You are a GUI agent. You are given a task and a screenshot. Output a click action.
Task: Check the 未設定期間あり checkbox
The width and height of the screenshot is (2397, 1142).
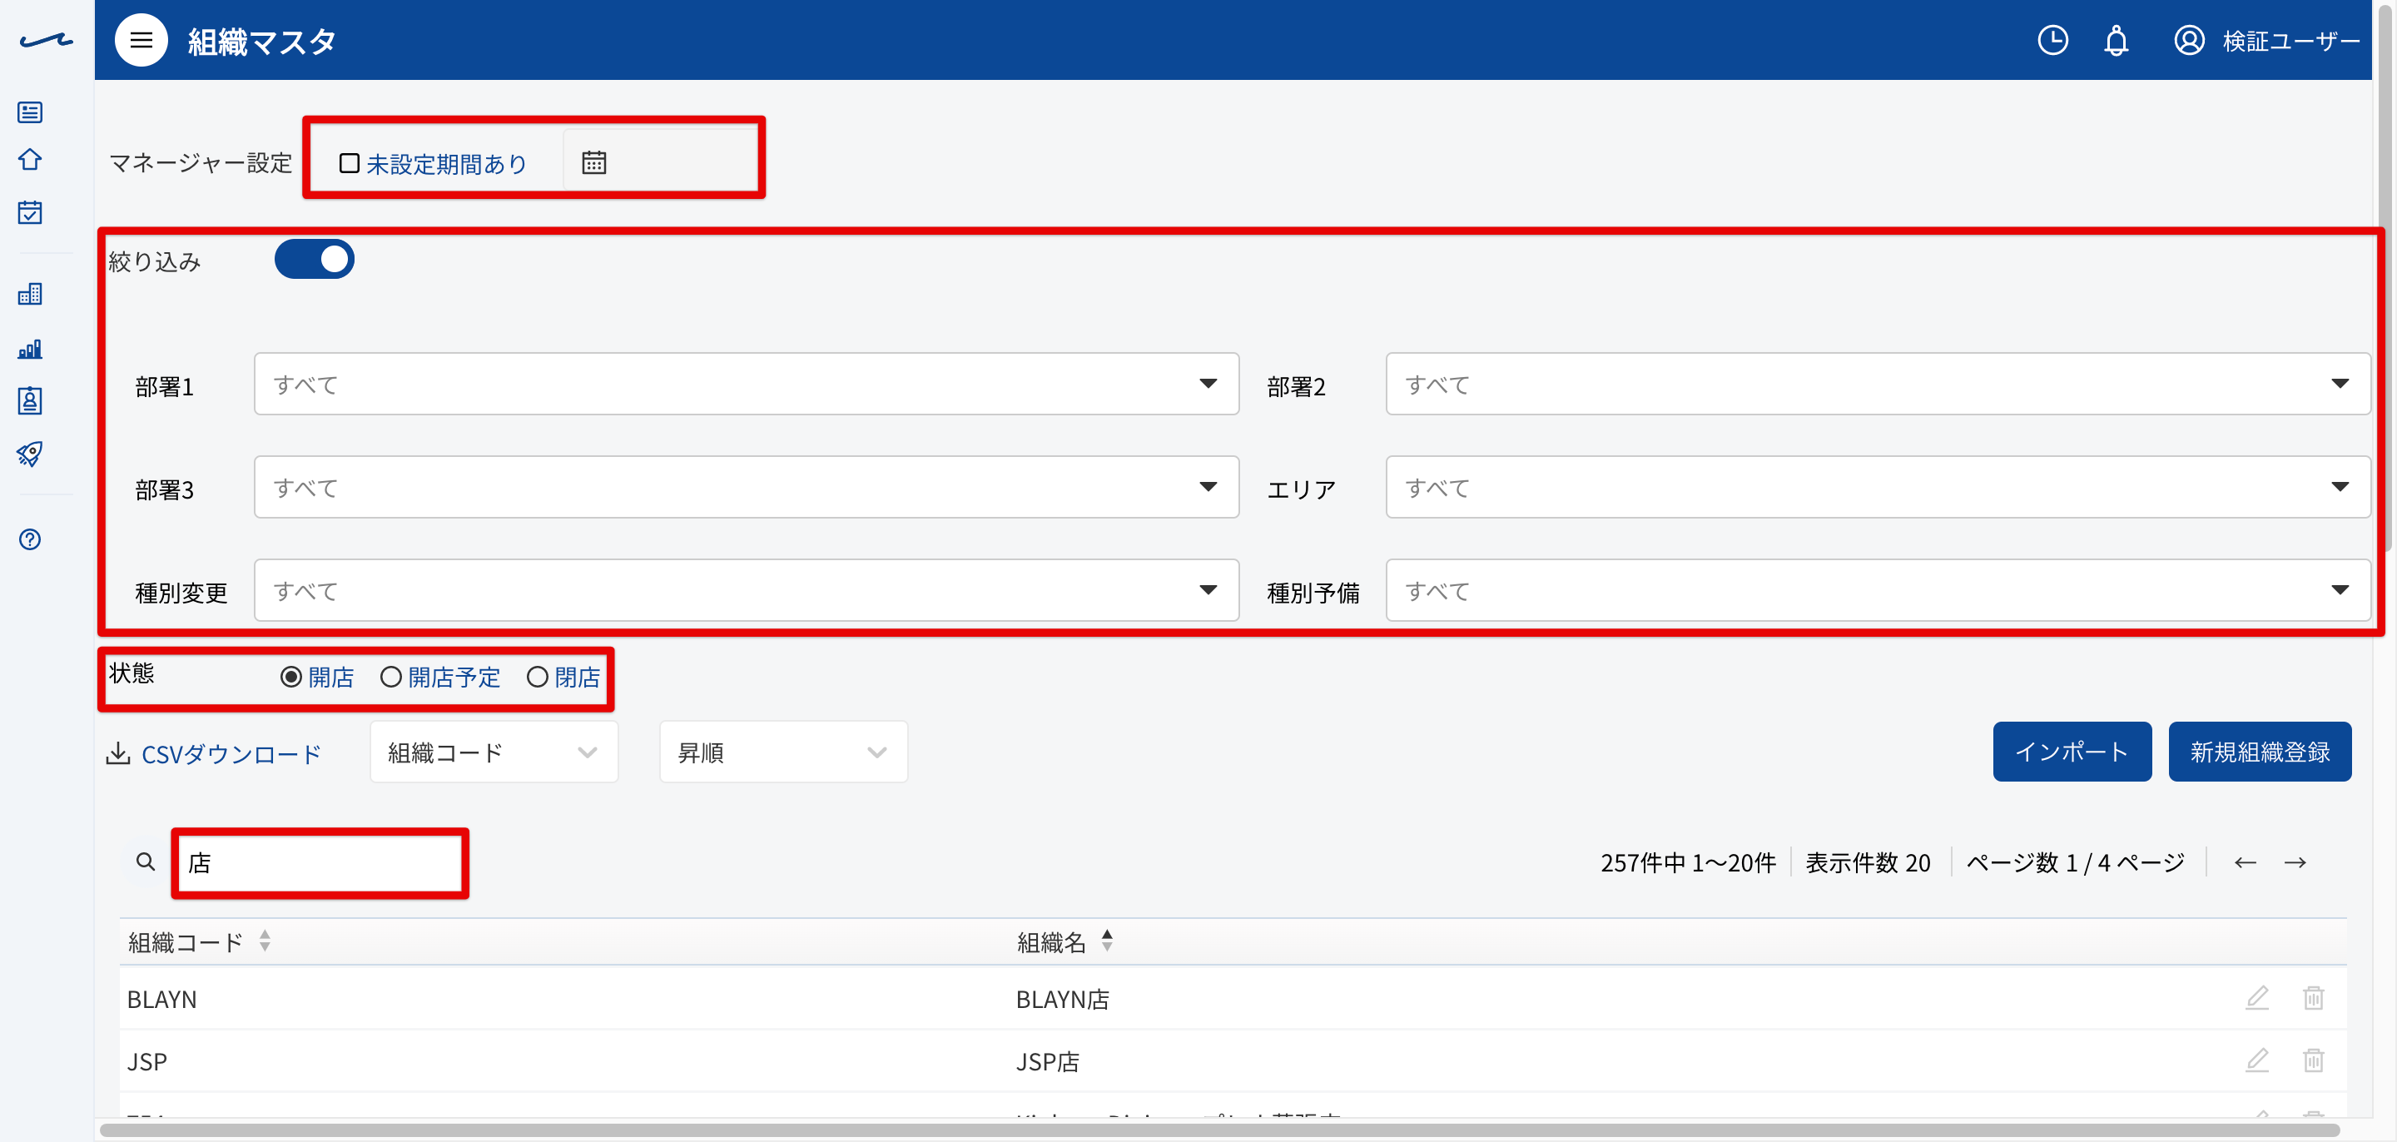point(349,164)
